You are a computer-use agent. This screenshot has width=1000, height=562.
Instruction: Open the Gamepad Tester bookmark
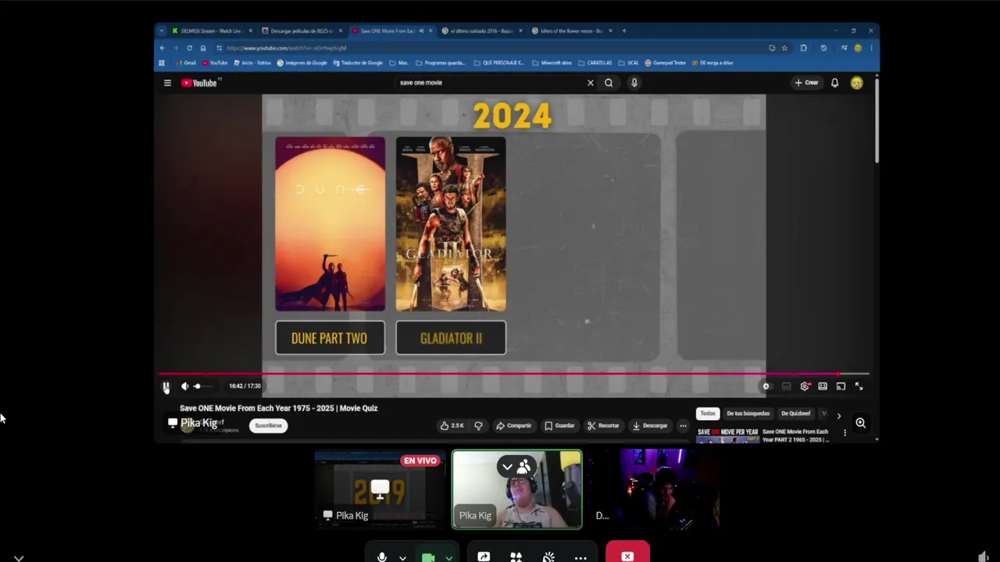[x=665, y=62]
